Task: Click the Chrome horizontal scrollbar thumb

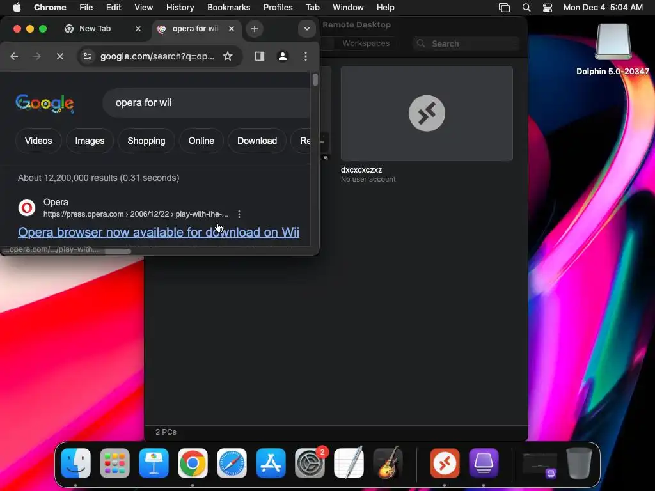Action: click(118, 251)
